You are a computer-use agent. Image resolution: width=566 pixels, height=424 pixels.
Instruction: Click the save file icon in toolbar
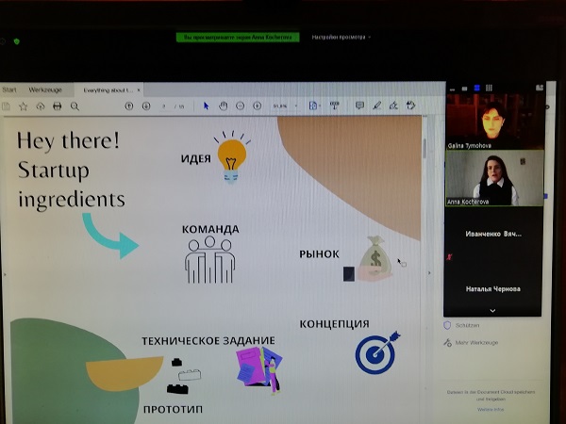click(x=6, y=106)
